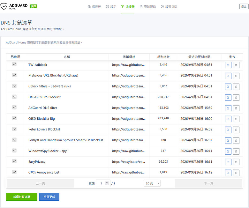Screen dimensions: 249x208
Task: Uncheck the EasyPrivacy list
Action: [x=14, y=161]
